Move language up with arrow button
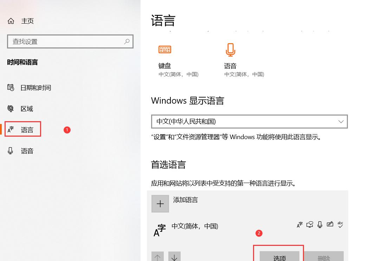The image size is (382, 261). pos(157,256)
